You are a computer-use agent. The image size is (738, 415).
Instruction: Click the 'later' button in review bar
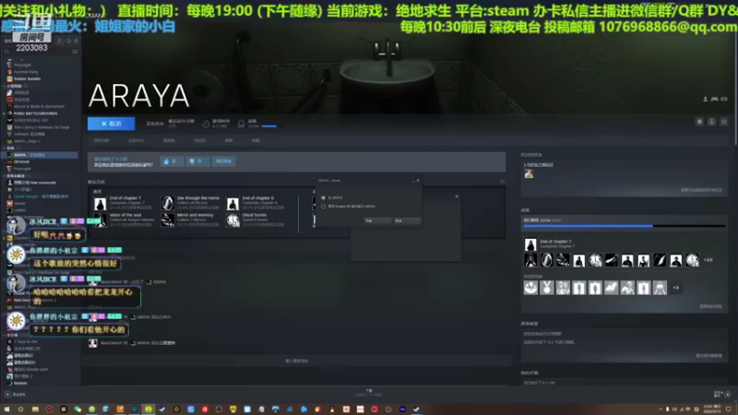point(223,160)
